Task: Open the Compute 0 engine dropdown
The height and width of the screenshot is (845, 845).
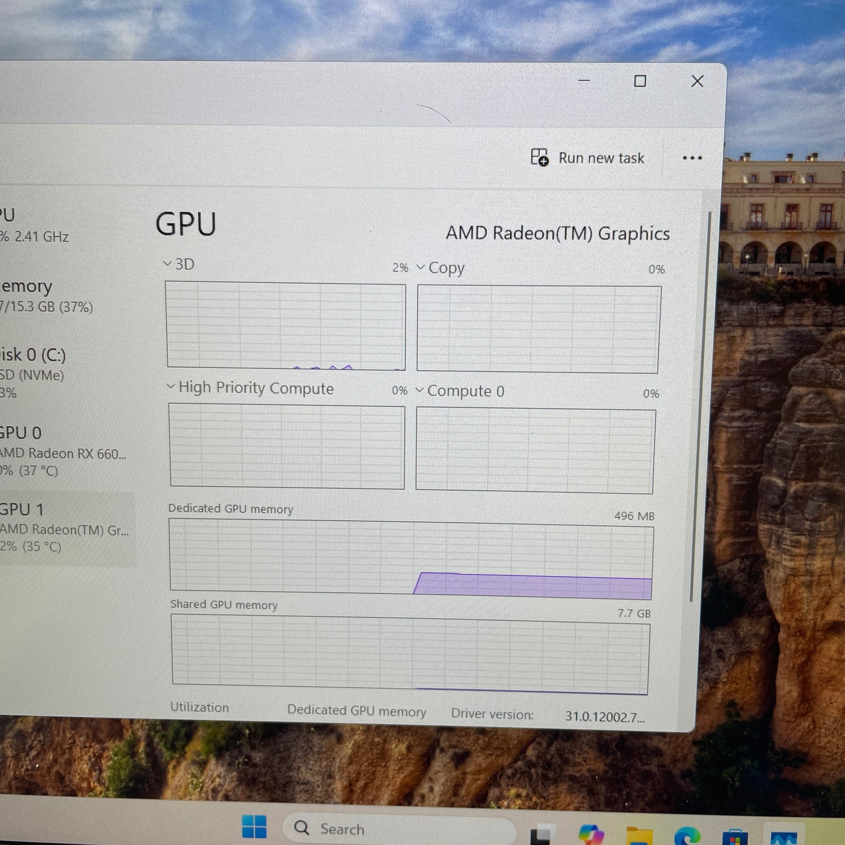Action: point(419,390)
